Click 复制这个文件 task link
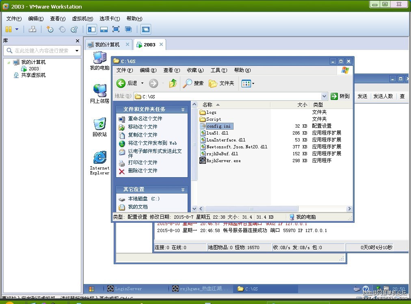Viewport: 411px width, 304px height. pyautogui.click(x=143, y=135)
